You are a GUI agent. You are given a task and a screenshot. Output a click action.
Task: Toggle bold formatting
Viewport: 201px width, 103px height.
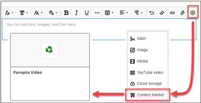coord(66,13)
